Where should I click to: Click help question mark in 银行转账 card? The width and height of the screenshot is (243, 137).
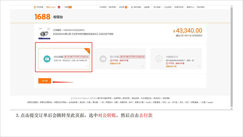click(x=143, y=66)
